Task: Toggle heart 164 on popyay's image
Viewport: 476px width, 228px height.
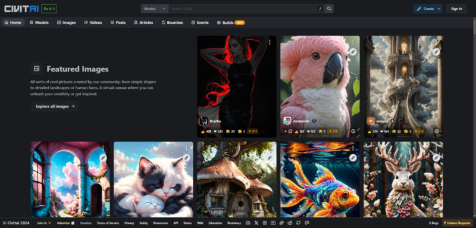Action: pyautogui.click(x=385, y=132)
